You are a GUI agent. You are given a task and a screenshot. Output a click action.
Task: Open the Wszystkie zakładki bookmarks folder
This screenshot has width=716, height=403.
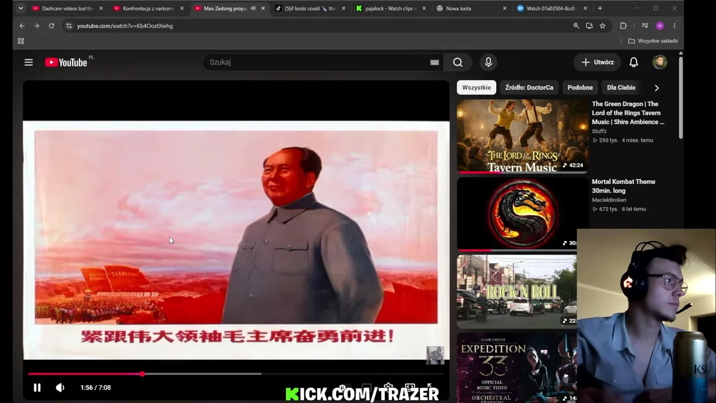pos(653,41)
